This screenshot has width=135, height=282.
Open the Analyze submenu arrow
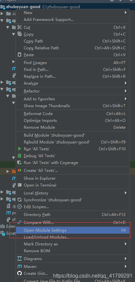126,83
